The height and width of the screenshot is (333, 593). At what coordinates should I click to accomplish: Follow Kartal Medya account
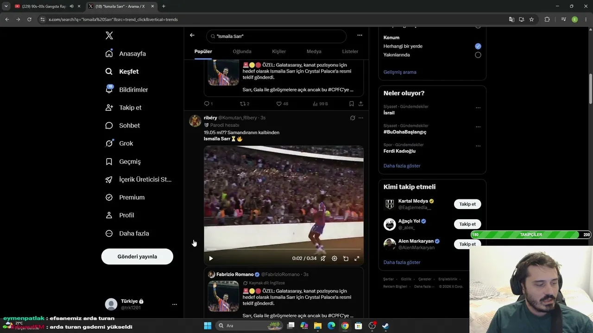click(x=467, y=204)
